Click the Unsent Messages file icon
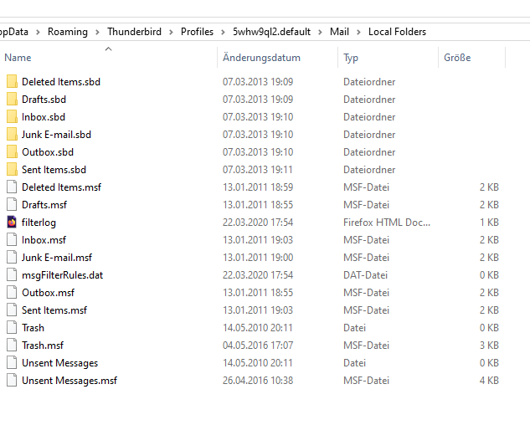The image size is (530, 425). coord(12,363)
